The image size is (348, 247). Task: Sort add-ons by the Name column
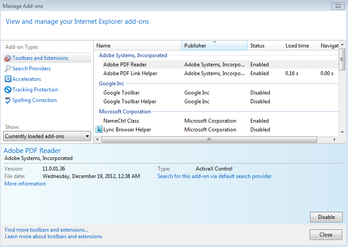(138, 46)
